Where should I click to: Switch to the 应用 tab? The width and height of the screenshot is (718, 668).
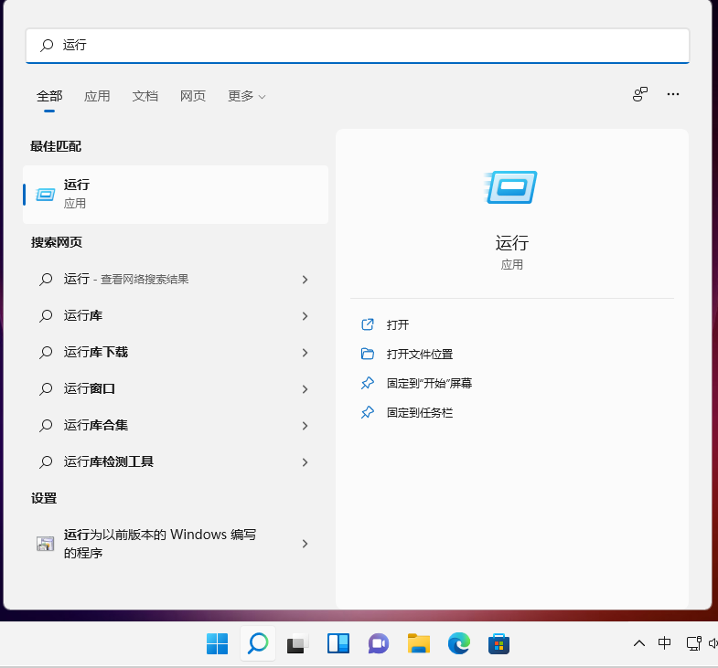point(97,96)
